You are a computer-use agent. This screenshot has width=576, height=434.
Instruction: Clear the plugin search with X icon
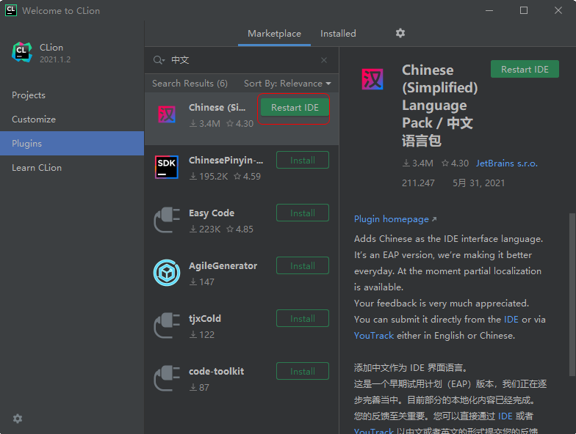click(324, 60)
